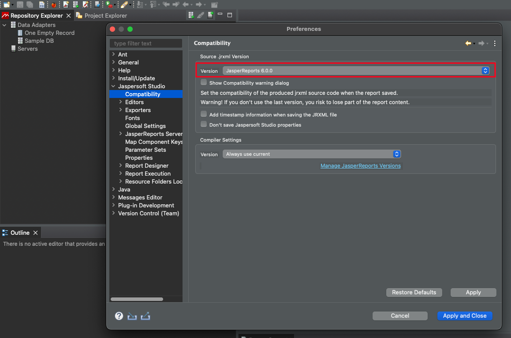Open Preferences help question mark icon
Viewport: 511px width, 338px height.
119,316
